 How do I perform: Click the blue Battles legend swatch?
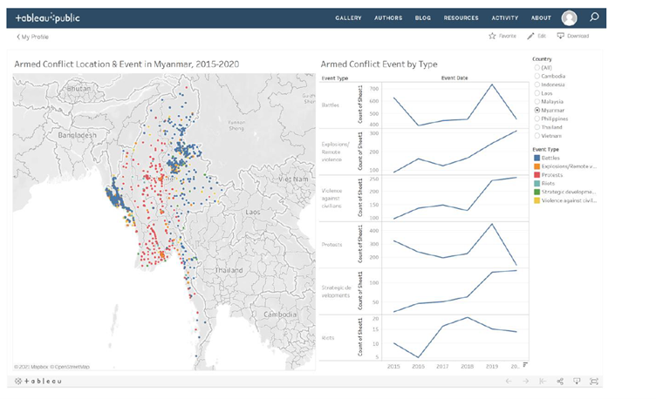536,158
